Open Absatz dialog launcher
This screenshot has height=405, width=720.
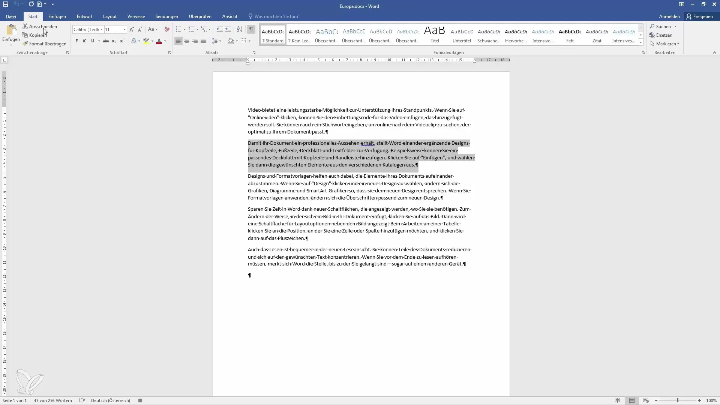pyautogui.click(x=254, y=53)
